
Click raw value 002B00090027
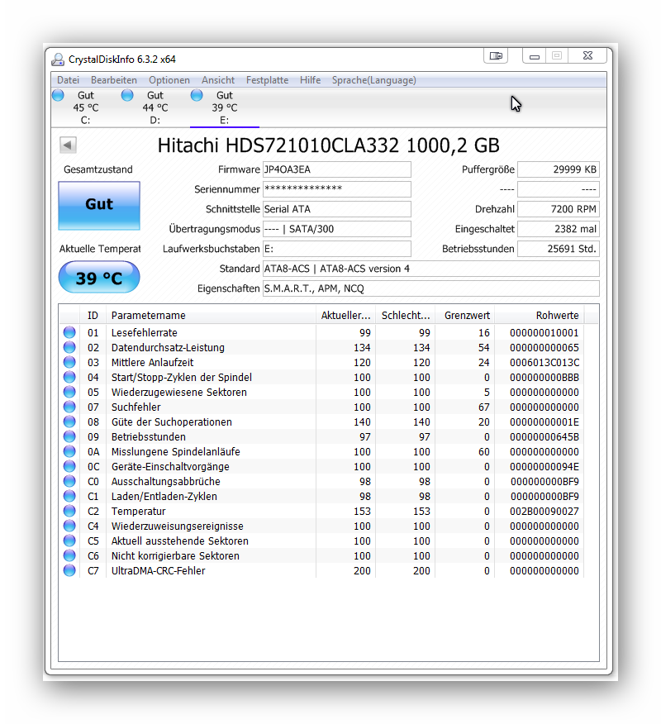click(x=544, y=511)
